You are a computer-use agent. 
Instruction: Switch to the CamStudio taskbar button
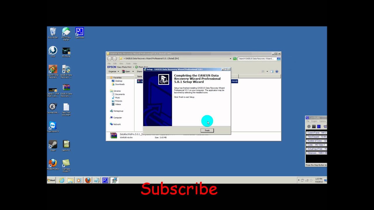pyautogui.click(x=105, y=180)
